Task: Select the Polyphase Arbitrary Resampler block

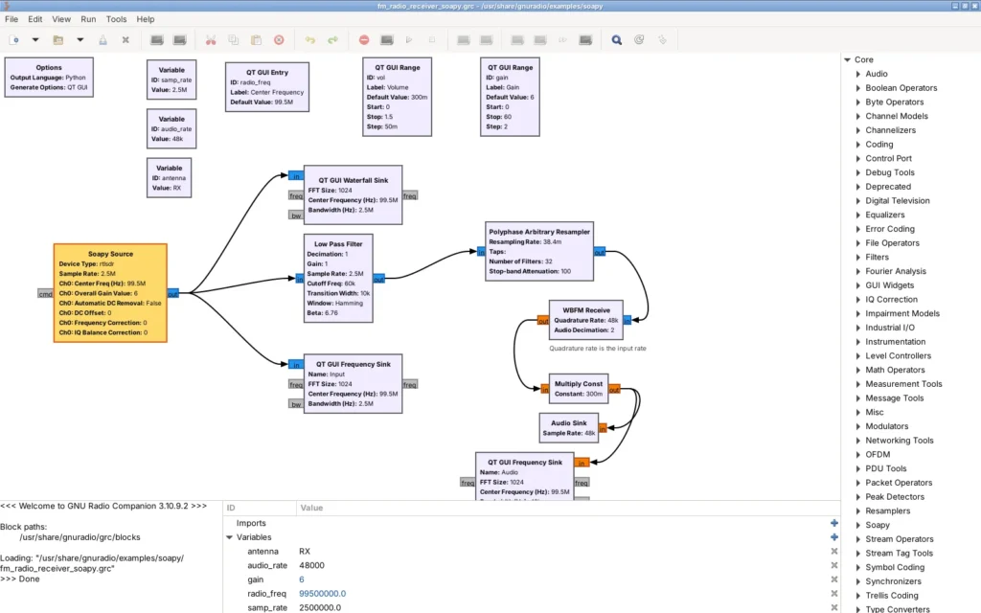Action: pos(539,251)
